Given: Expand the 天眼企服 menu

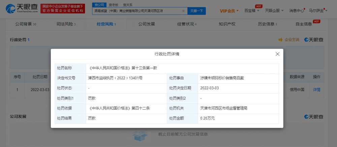Looking at the screenshot, I should pyautogui.click(x=274, y=10).
